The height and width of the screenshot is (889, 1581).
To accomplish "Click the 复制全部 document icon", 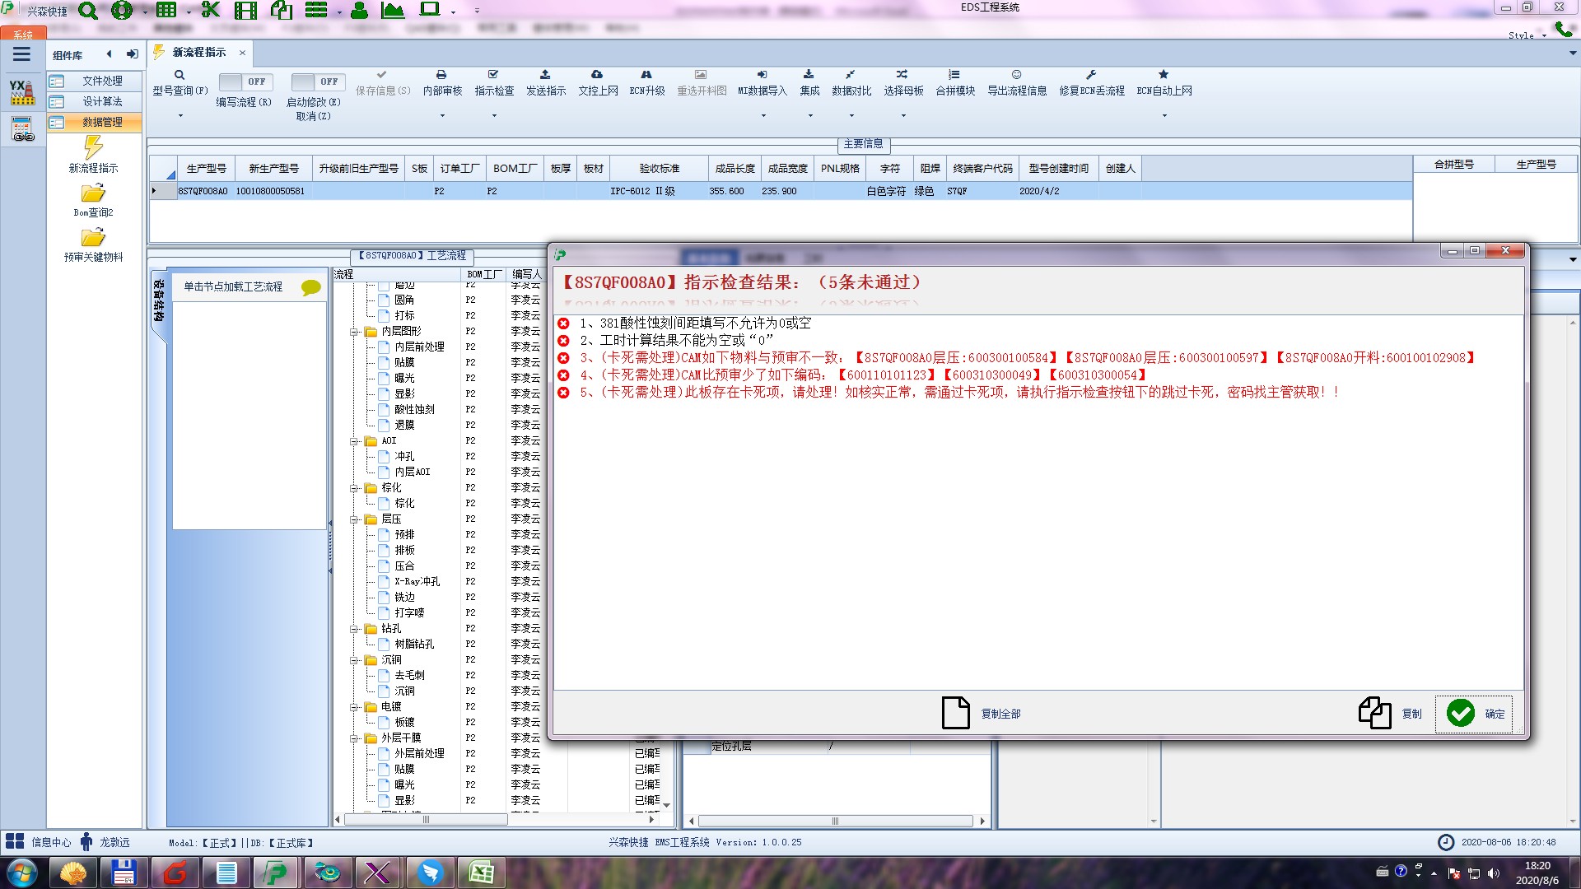I will [955, 713].
